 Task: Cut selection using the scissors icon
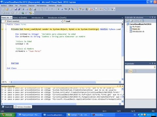(x=23, y=9)
